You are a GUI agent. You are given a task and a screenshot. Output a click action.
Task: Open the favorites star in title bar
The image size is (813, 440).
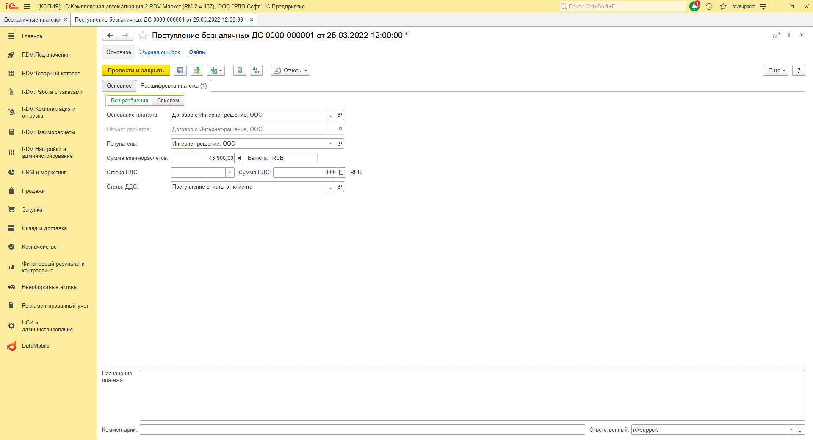pos(723,6)
